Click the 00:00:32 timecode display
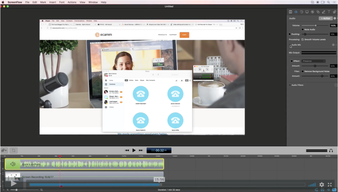The height and width of the screenshot is (192, 338). 159,150
